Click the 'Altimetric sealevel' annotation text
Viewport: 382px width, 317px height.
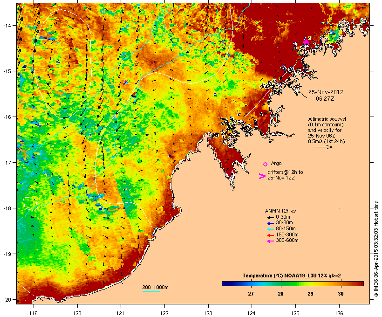click(327, 119)
